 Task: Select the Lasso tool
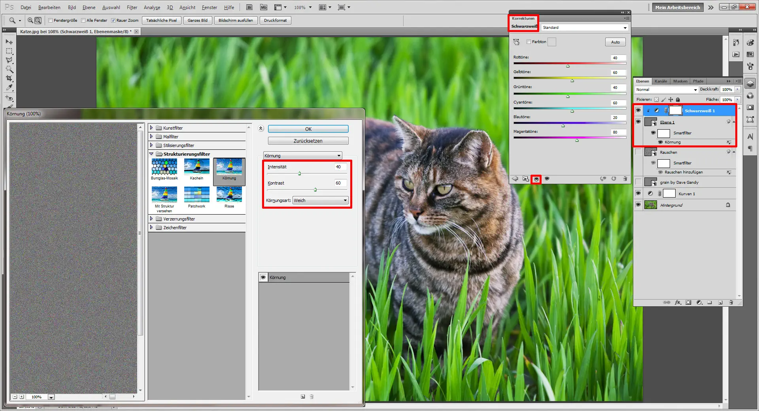(x=9, y=60)
